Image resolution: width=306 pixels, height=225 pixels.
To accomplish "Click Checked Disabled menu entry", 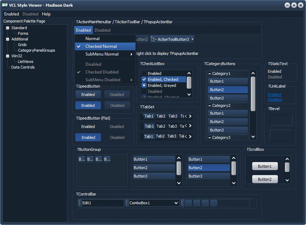I will (x=105, y=72).
